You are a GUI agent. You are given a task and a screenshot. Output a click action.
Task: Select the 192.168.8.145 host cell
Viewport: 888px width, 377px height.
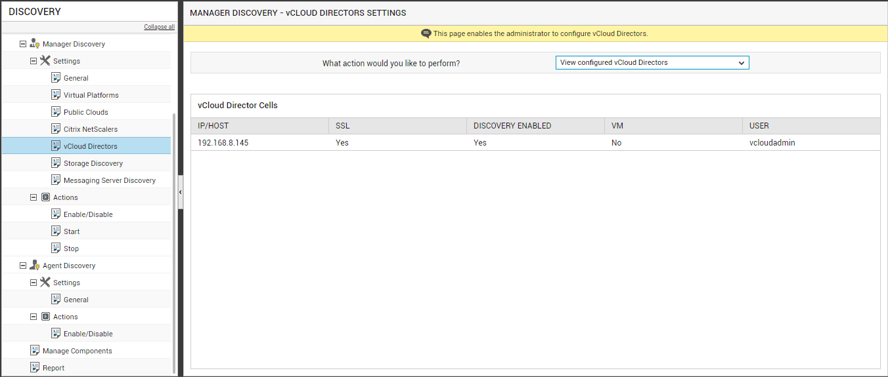(x=259, y=142)
